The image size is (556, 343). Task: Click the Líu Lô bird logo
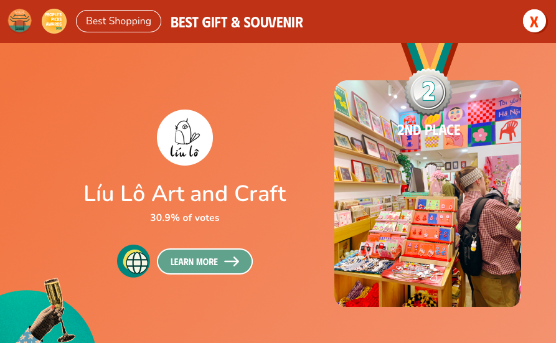point(185,138)
